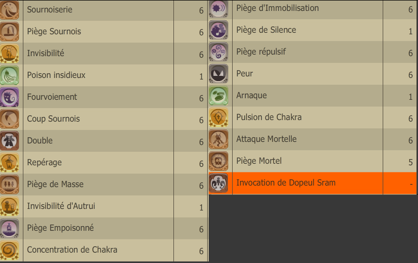Screen dimensions: 418x263
Task: Select the Piège Empoisonné spell name
Action: [x=60, y=228]
